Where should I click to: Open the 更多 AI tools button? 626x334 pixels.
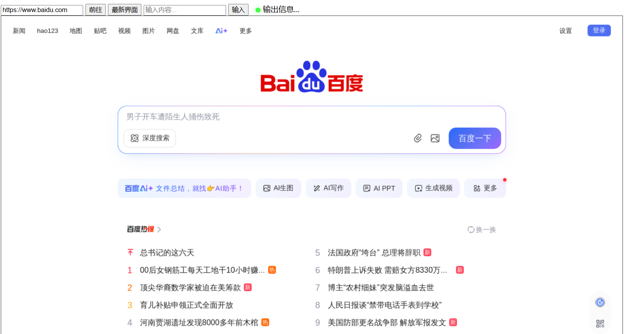click(485, 188)
